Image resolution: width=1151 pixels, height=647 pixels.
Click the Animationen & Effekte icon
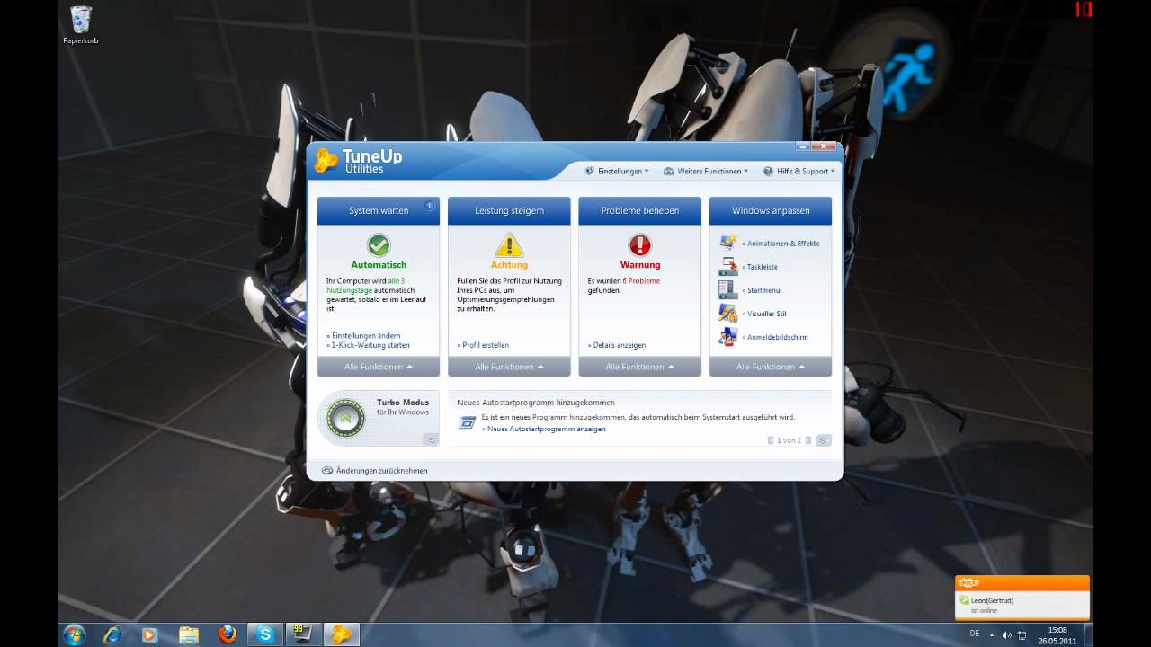click(x=727, y=243)
